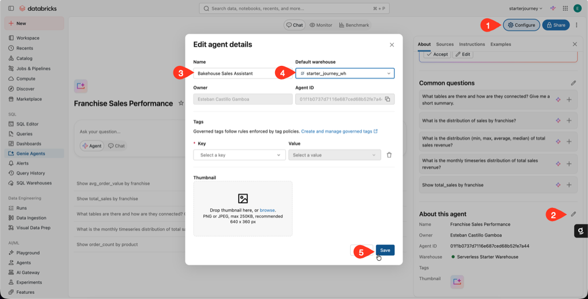Open the Select a key dropdown
Image resolution: width=588 pixels, height=299 pixels.
pyautogui.click(x=239, y=155)
